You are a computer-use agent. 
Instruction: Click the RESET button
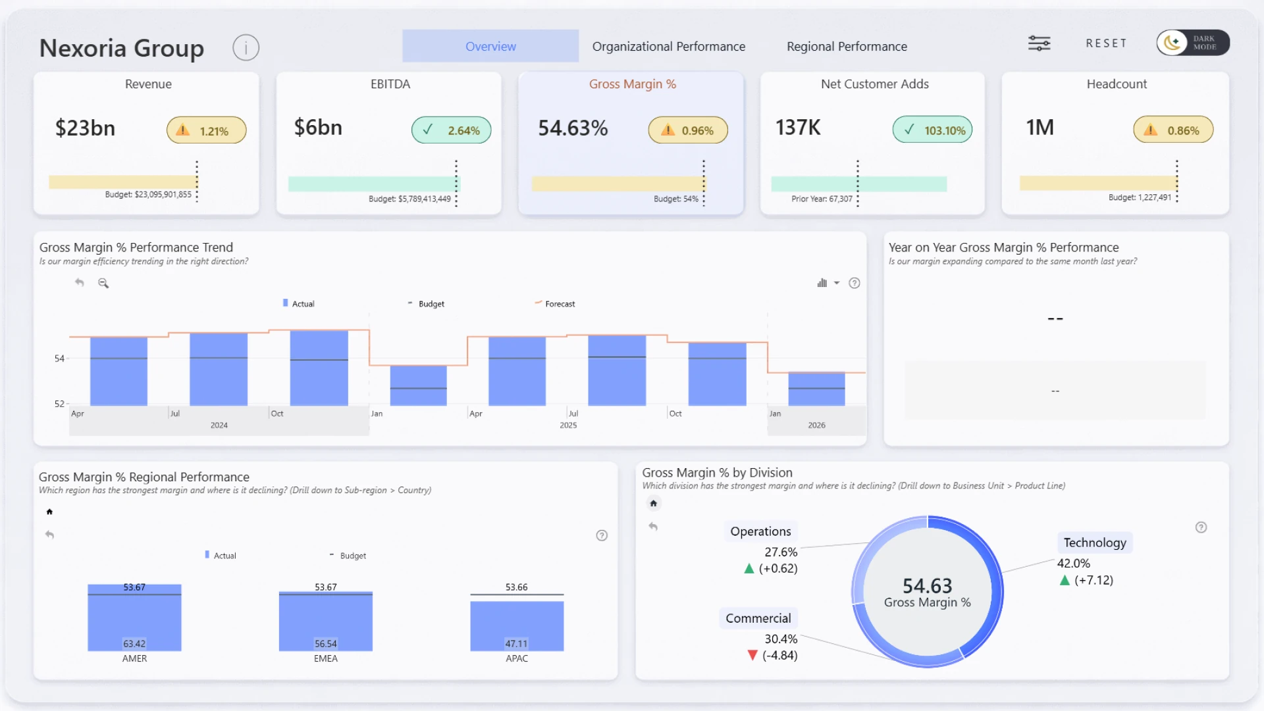point(1106,43)
